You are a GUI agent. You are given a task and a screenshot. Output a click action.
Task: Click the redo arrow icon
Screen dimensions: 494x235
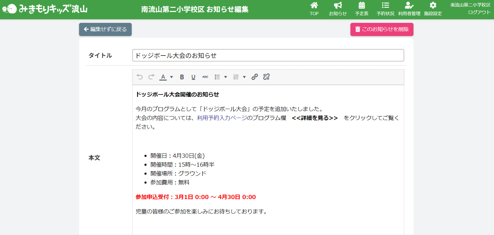pyautogui.click(x=151, y=77)
